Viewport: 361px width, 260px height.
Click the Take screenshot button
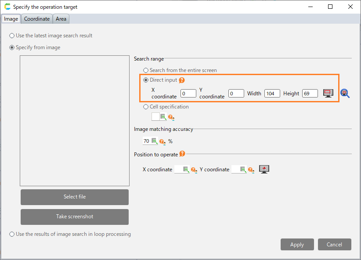tap(75, 217)
